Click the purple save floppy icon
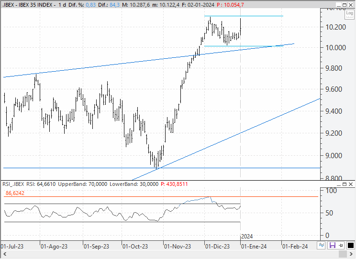Viewport: 356px width, 259px height. 333,246
